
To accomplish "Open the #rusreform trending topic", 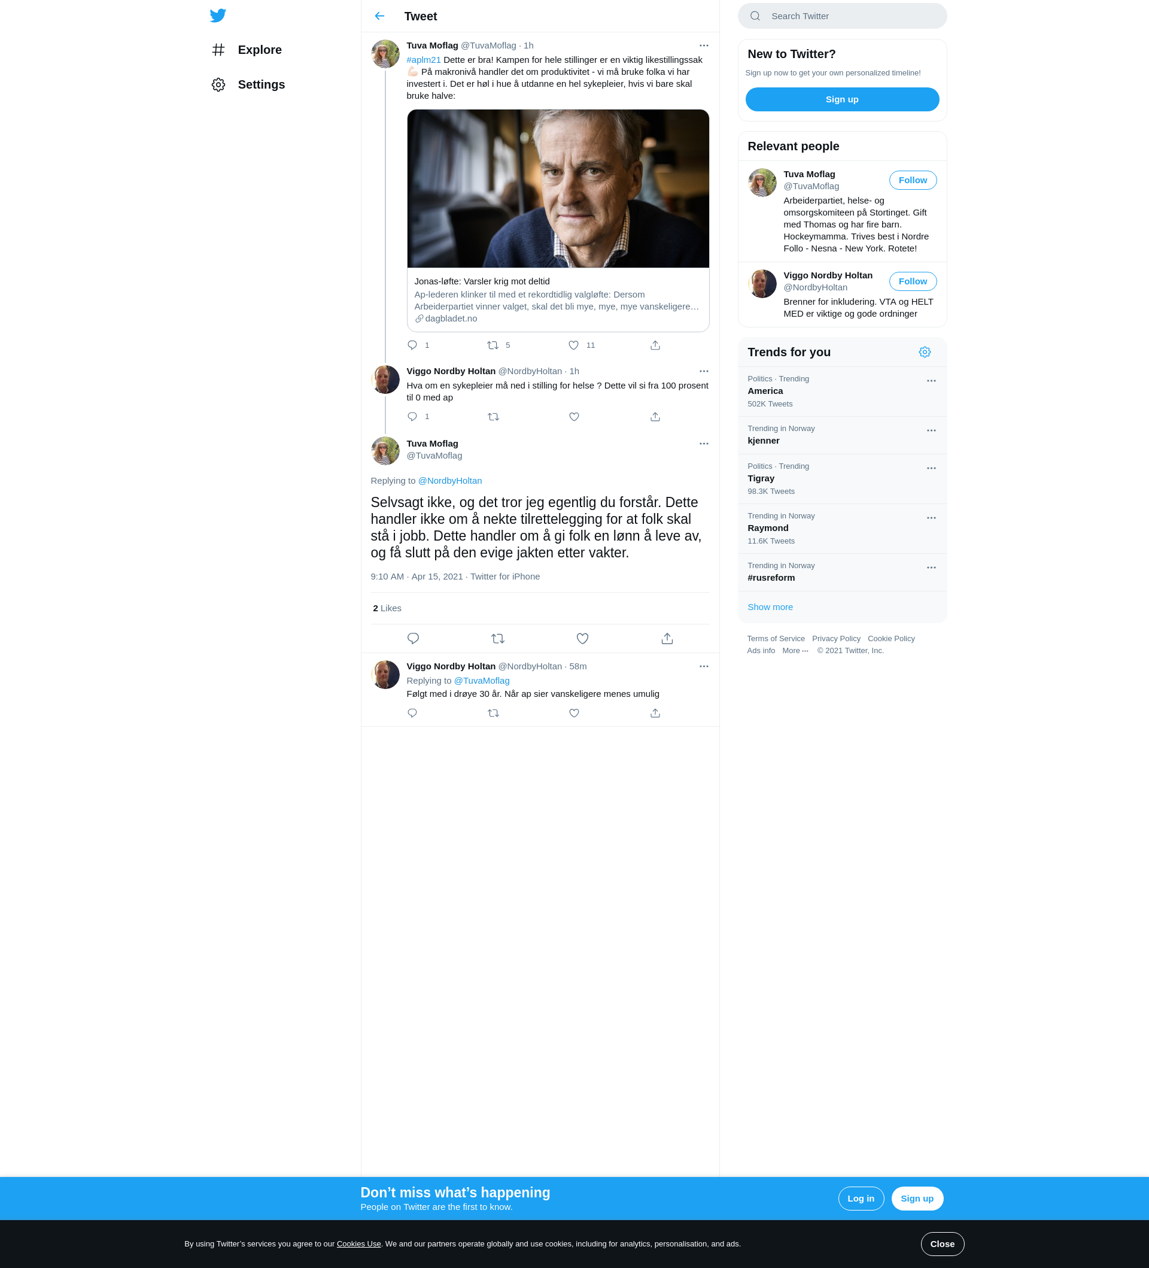I will pos(841,572).
